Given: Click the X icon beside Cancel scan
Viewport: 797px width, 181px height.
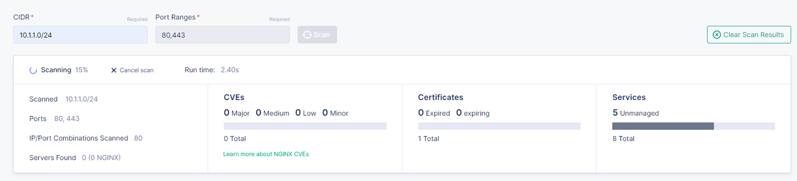Looking at the screenshot, I should point(114,70).
